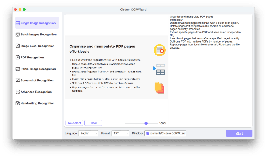Click the Partial Image Recognition icon
The image size is (267, 157).
[x=17, y=69]
